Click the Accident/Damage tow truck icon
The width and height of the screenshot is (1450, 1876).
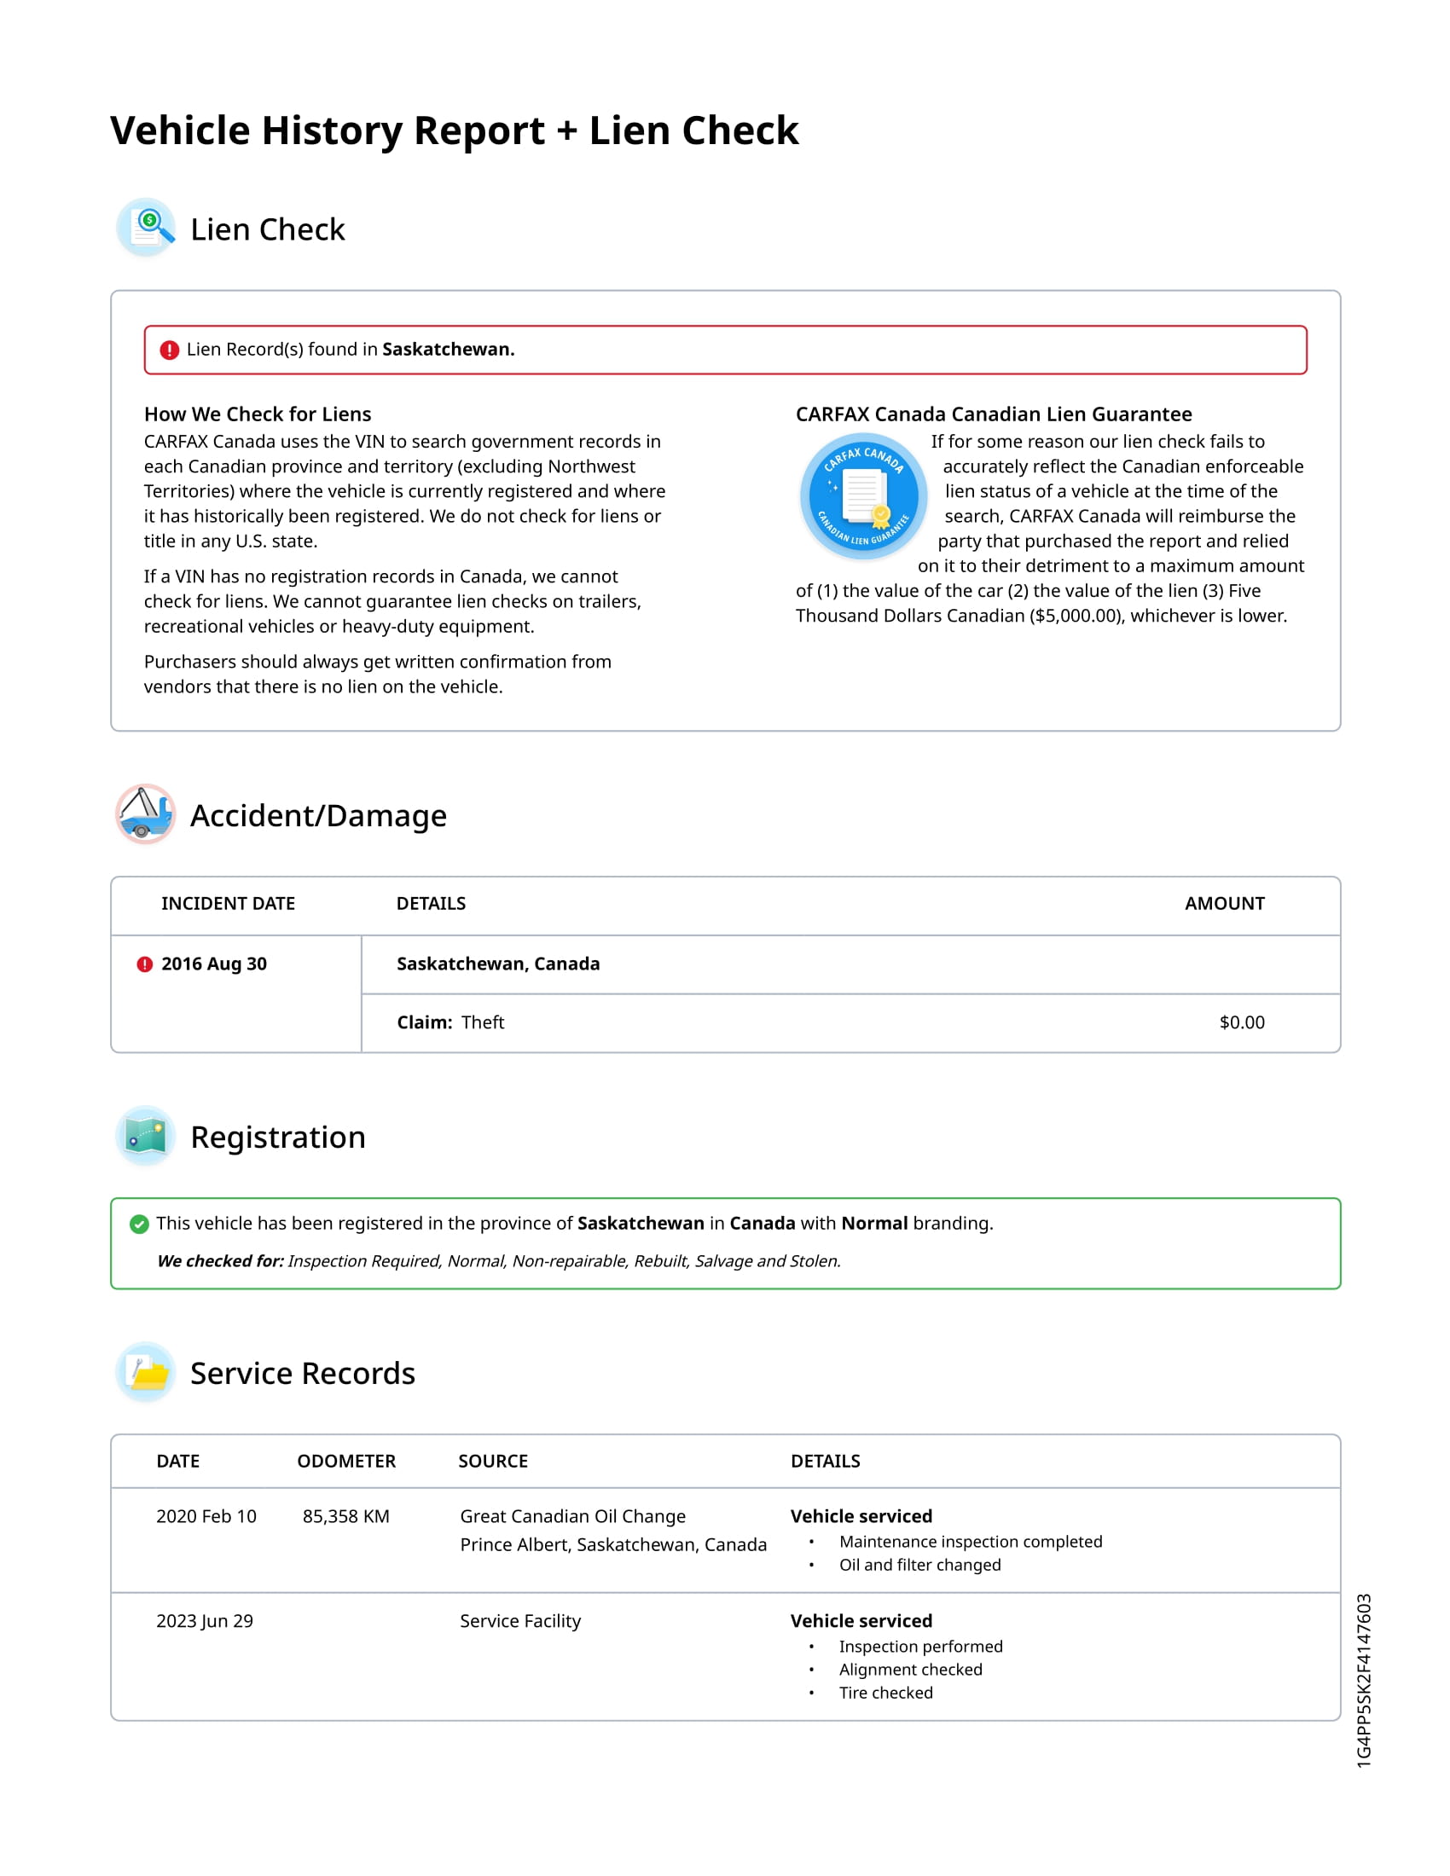pyautogui.click(x=145, y=814)
